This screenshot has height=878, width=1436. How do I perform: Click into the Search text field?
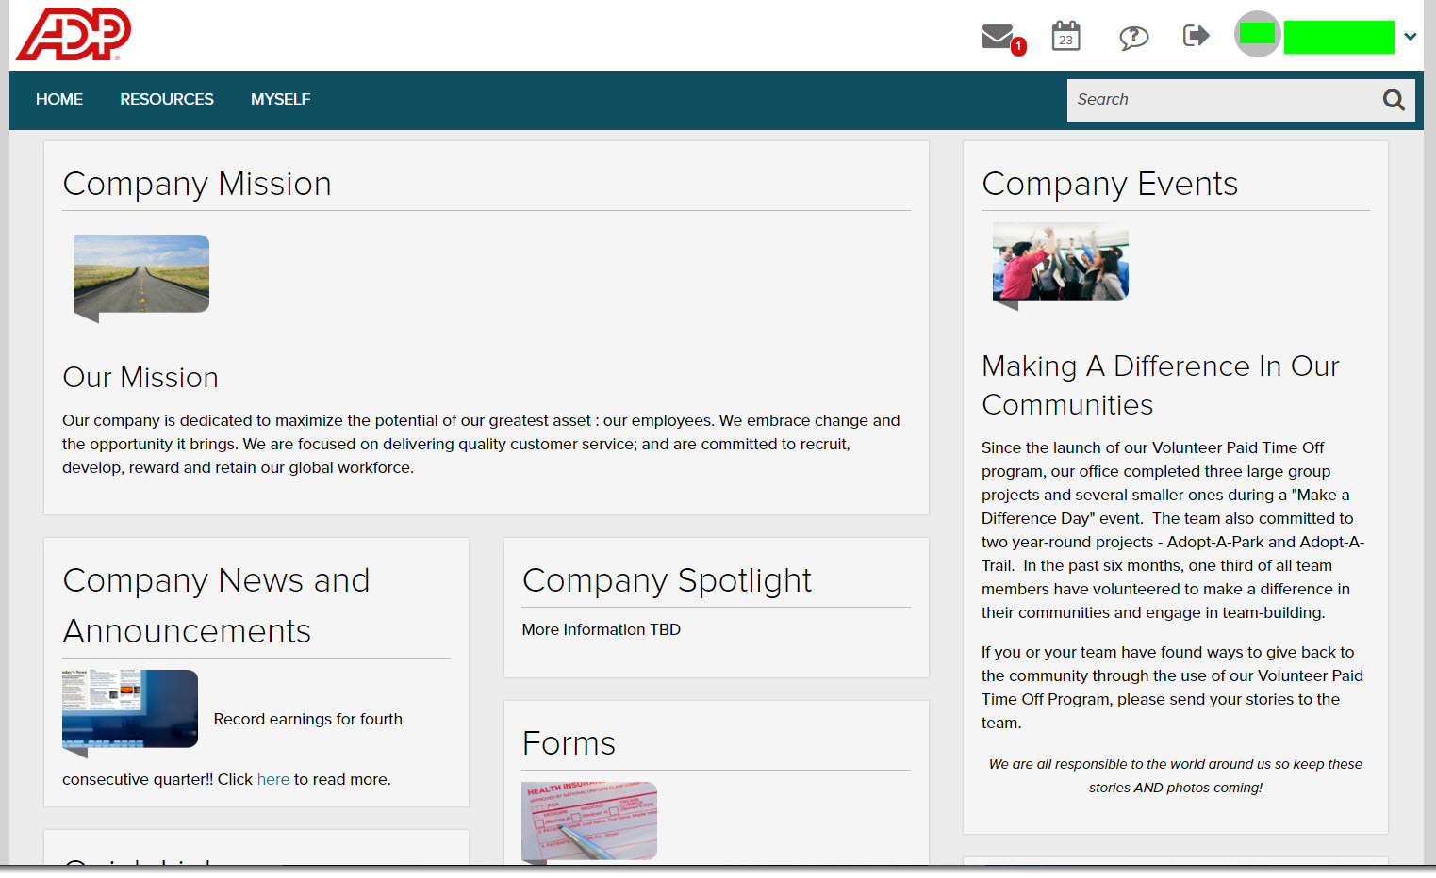tap(1221, 100)
